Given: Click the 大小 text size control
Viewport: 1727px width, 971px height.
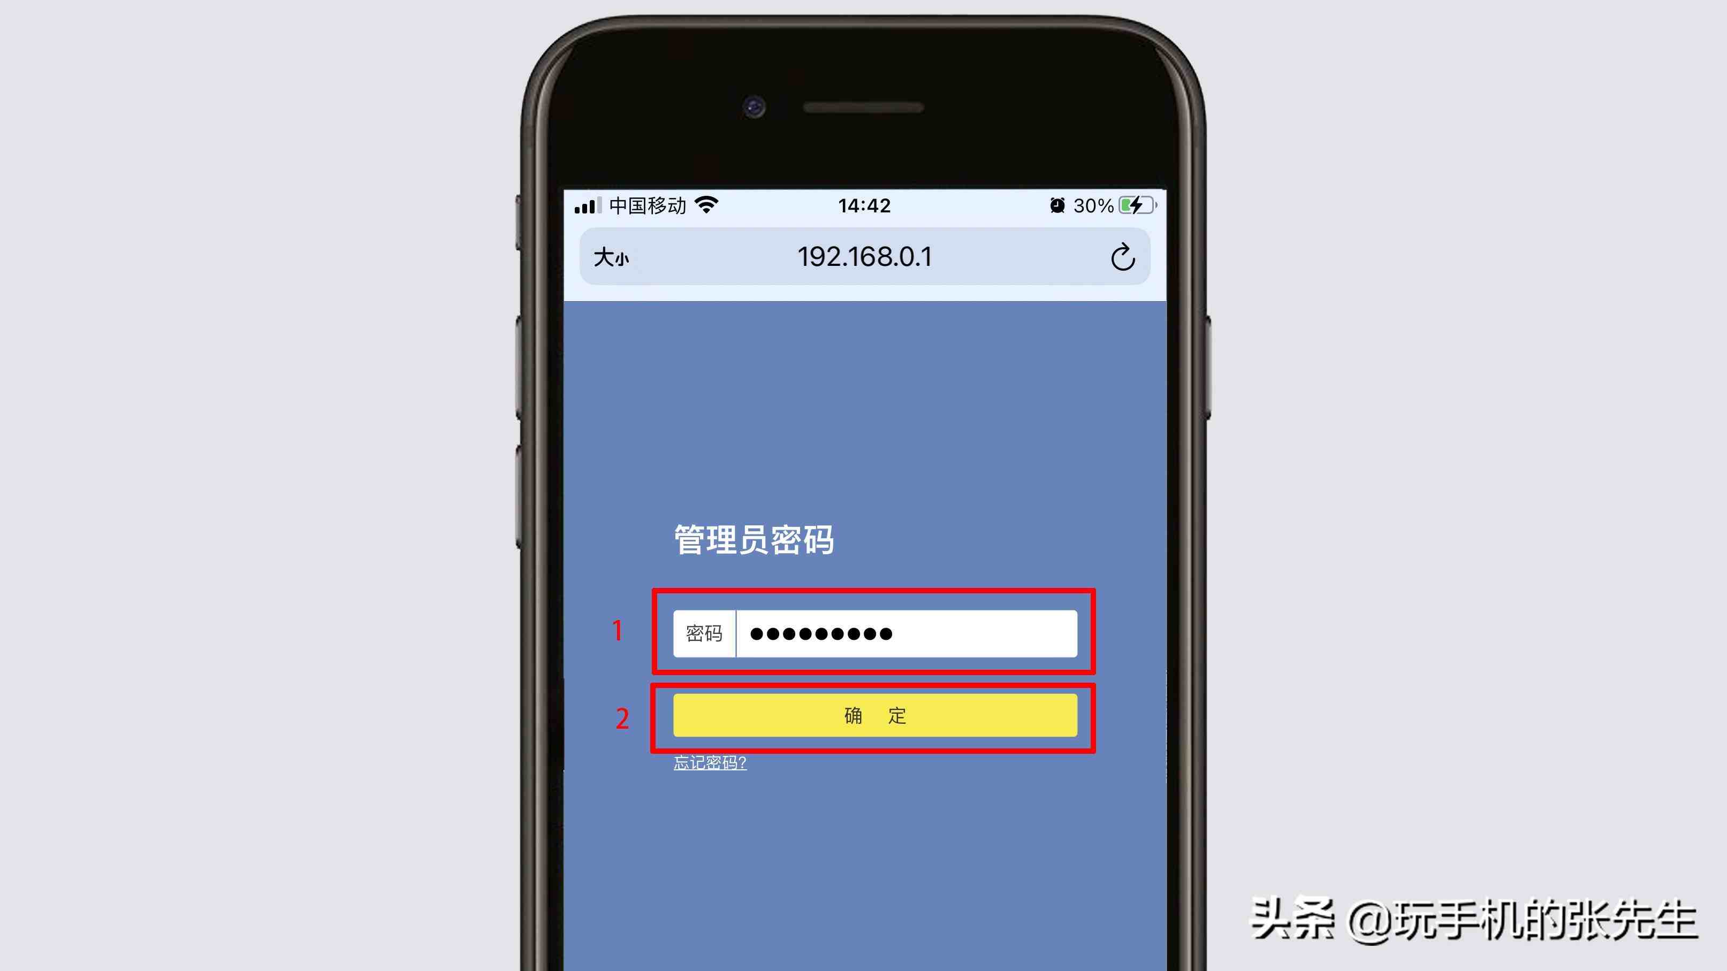Looking at the screenshot, I should pyautogui.click(x=610, y=257).
